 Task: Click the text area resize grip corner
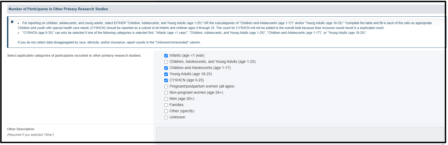pos(442,144)
